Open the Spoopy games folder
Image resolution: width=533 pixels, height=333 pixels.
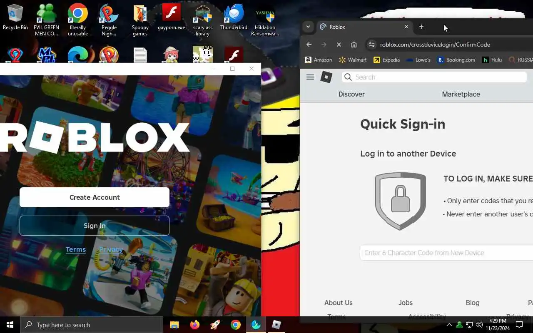tap(140, 20)
